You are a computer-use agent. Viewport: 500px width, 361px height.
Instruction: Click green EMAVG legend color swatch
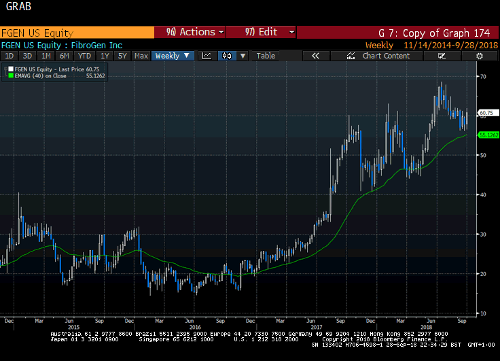[10, 75]
